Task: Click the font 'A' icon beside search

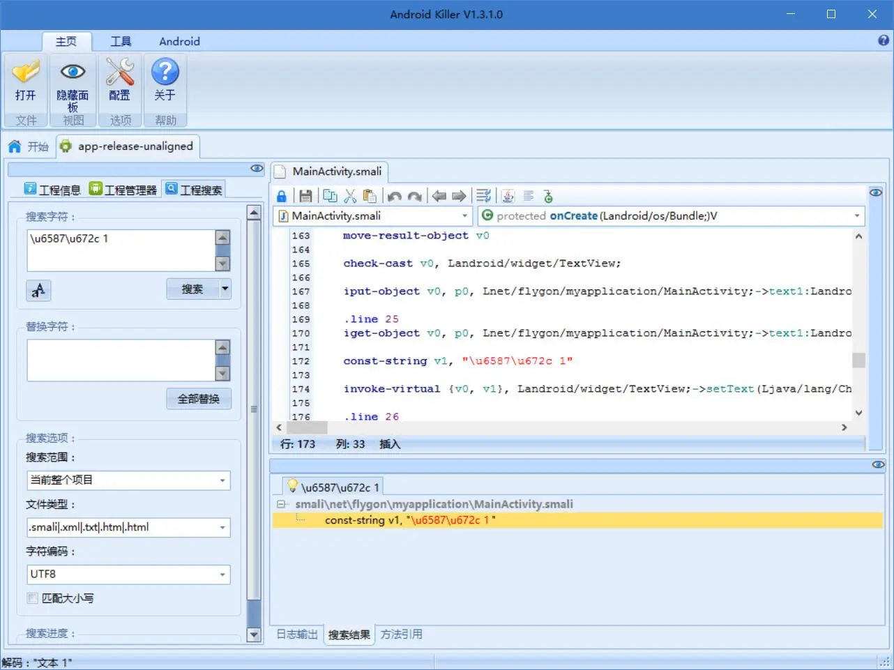Action: (38, 290)
